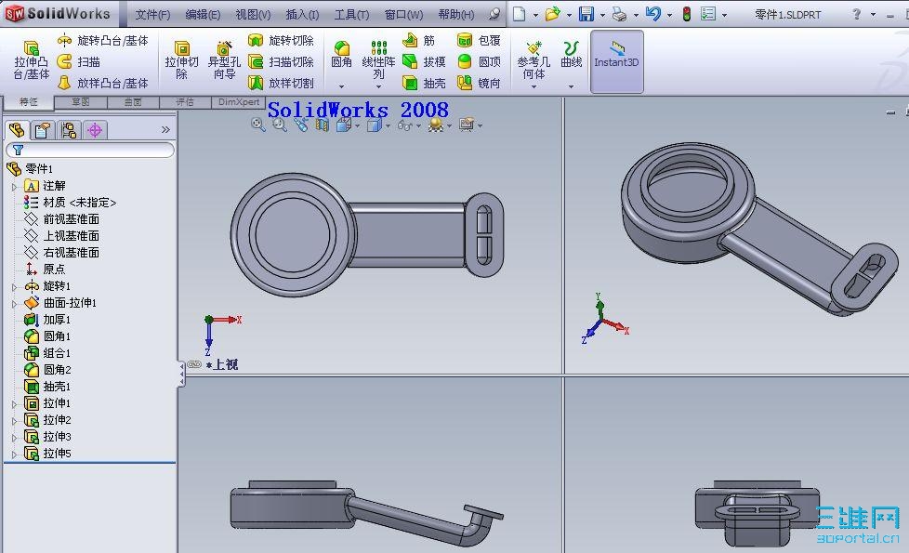Click the Undo arrow icon

coord(652,14)
